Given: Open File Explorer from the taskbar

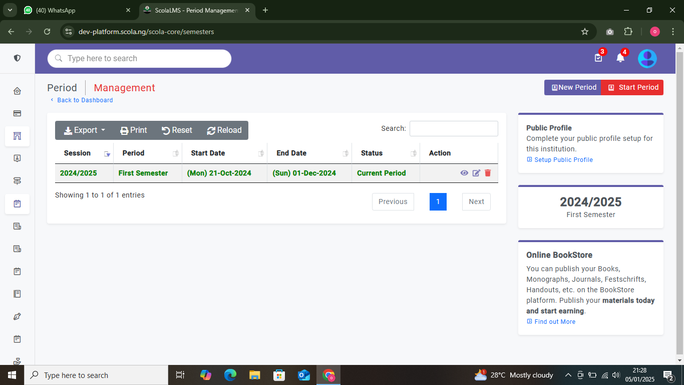Looking at the screenshot, I should point(255,375).
